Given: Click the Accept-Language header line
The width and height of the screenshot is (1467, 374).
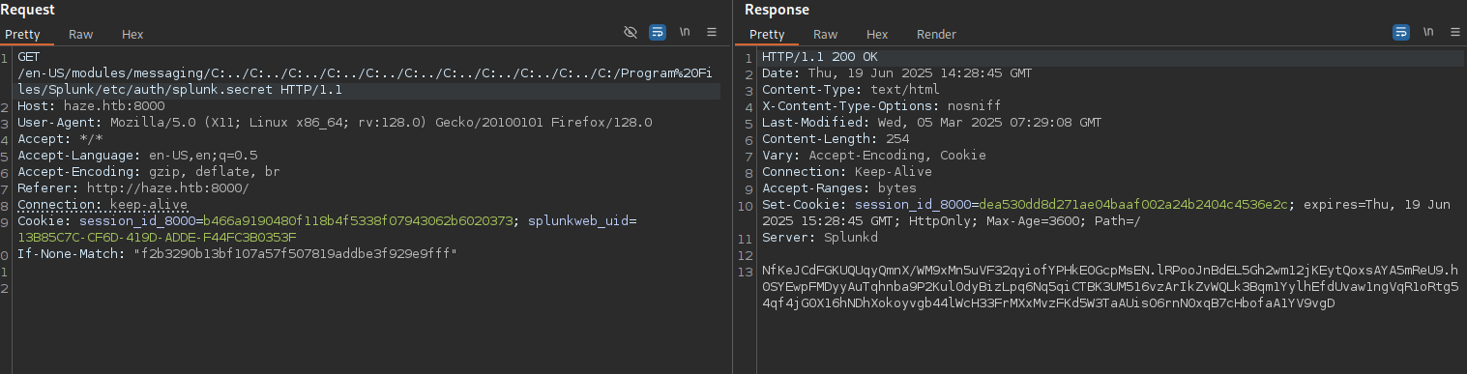Looking at the screenshot, I should click(x=137, y=156).
